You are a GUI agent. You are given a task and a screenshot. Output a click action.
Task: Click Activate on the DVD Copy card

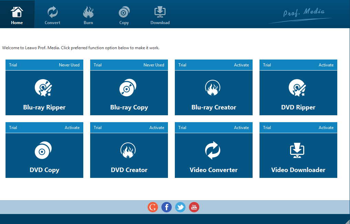pos(72,128)
